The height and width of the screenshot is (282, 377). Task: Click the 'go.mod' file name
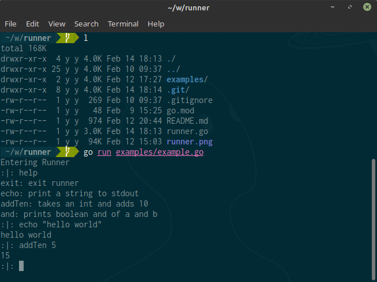click(180, 110)
